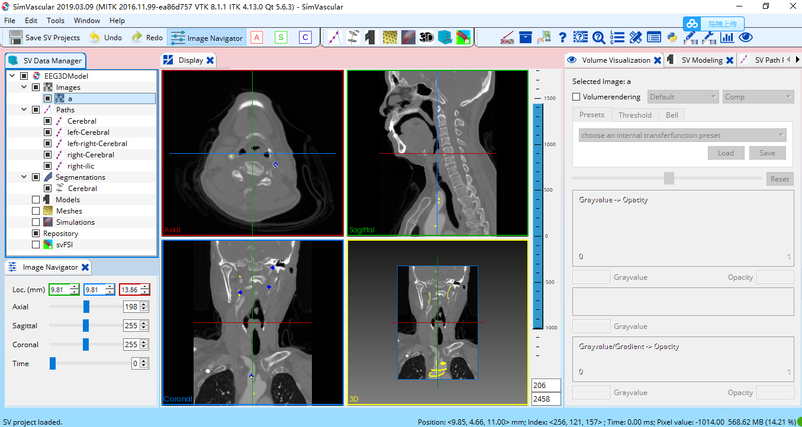Toggle checkbox of left-Cerebral path
This screenshot has height=427, width=802.
click(x=47, y=132)
